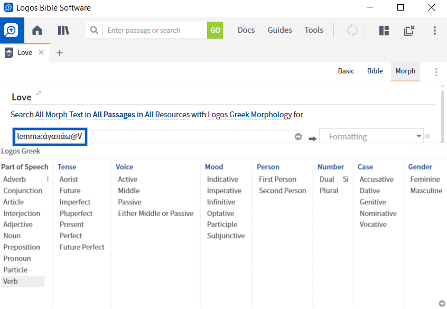Open the Home page icon
447x309 pixels.
[x=36, y=30]
